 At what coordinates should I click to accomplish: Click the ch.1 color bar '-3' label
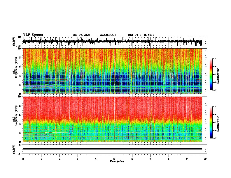point(215,59)
